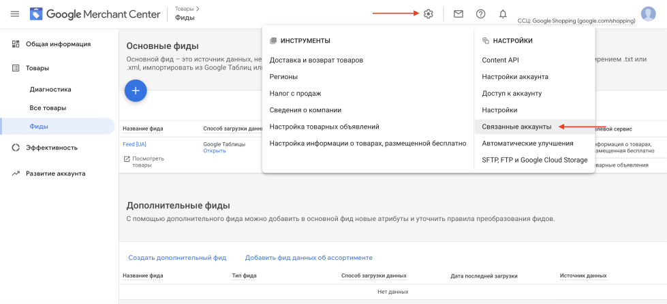Open the Feed [UA] link
The image size is (667, 304).
click(x=134, y=144)
